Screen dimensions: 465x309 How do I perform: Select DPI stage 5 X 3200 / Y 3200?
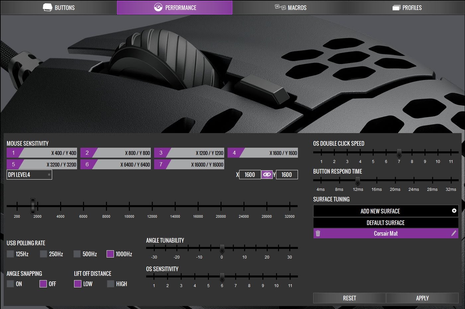tap(42, 164)
